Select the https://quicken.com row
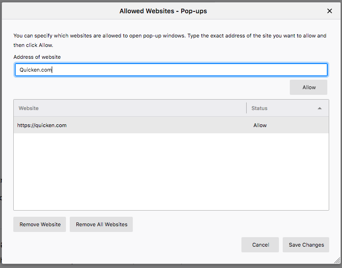 (x=171, y=125)
